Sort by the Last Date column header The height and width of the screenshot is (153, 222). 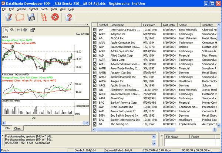pos(169,25)
